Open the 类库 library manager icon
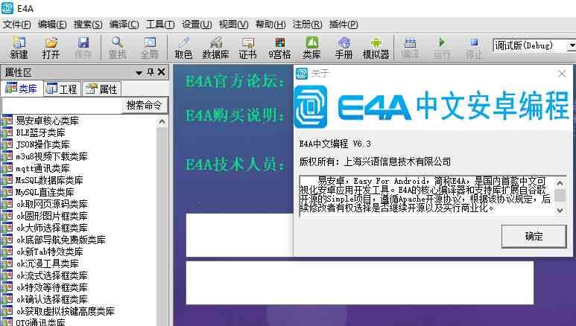Image resolution: width=576 pixels, height=326 pixels. [312, 48]
